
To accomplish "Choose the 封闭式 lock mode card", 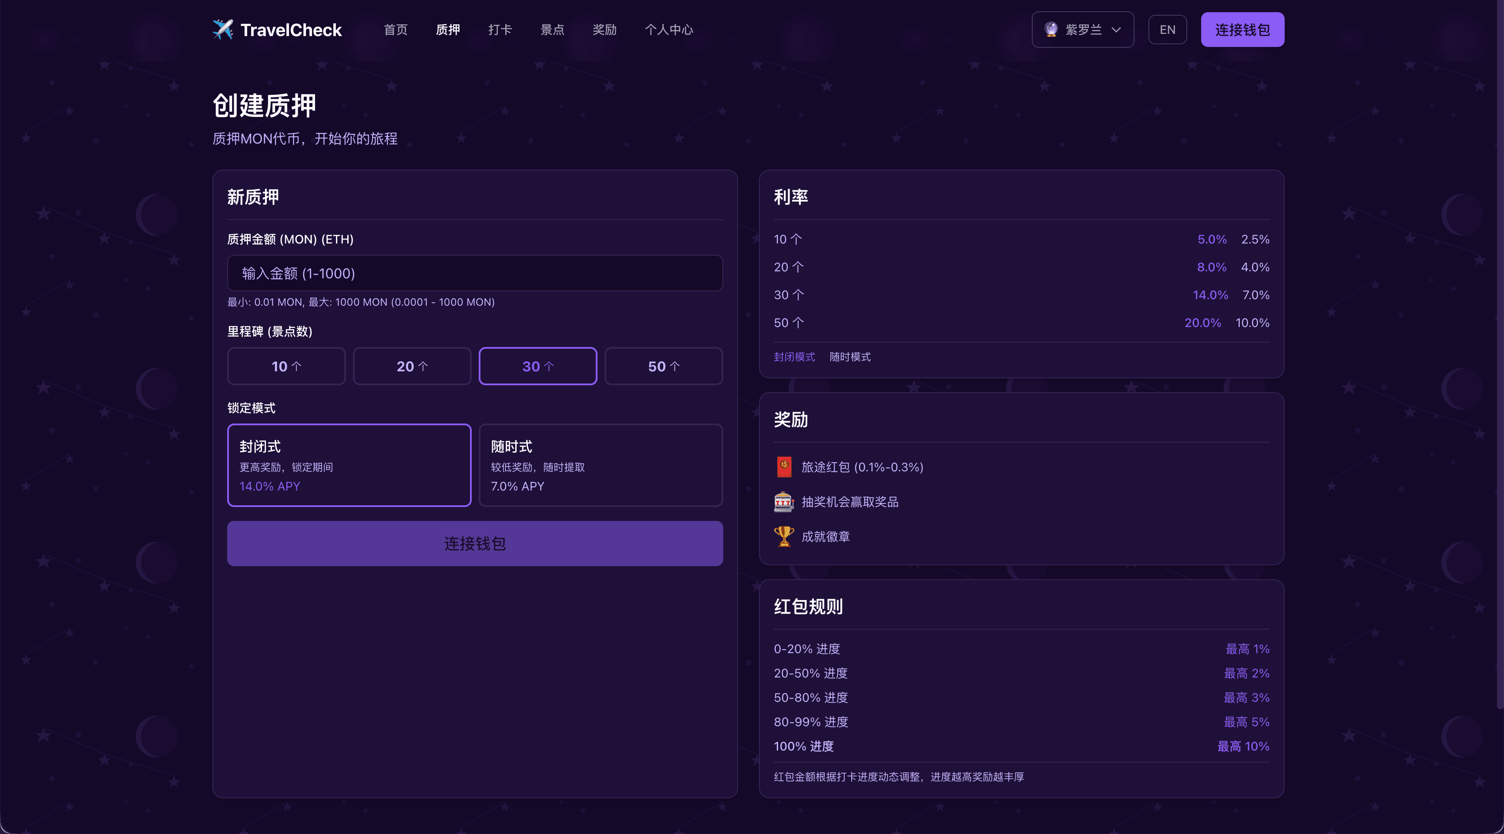I will [349, 465].
